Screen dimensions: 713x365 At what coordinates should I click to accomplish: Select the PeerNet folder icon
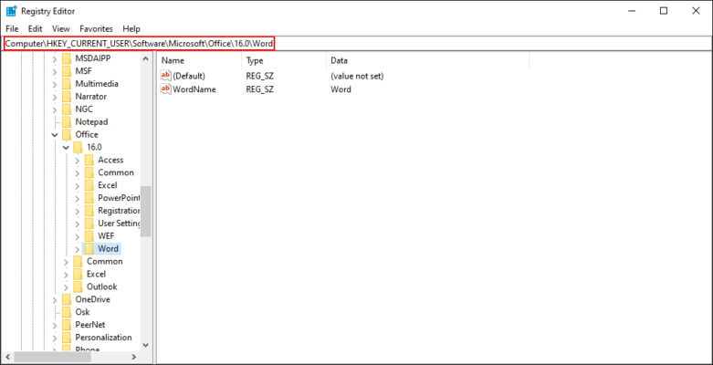click(67, 325)
